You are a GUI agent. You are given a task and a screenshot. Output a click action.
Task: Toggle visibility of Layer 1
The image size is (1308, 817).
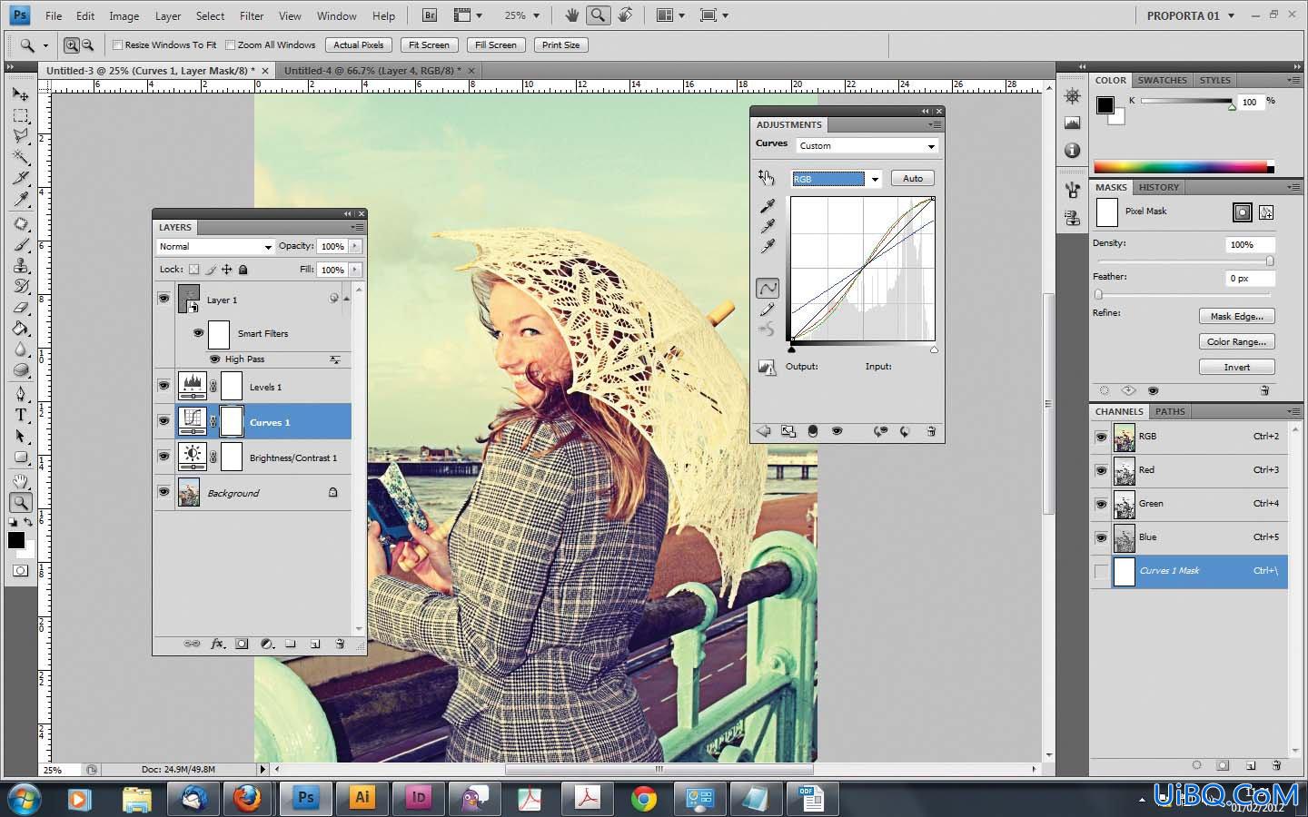163,298
